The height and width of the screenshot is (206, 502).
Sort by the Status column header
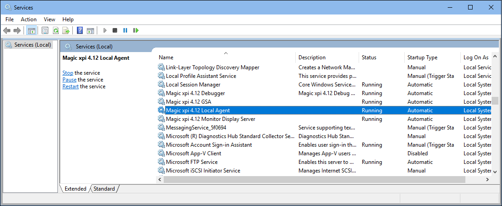(382, 57)
